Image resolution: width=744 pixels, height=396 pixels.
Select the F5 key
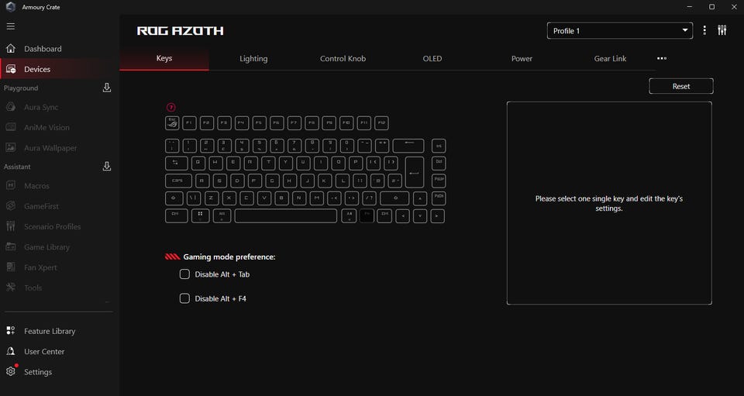[259, 123]
